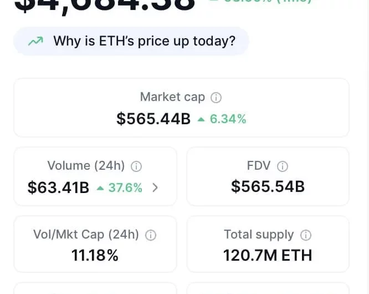This screenshot has width=369, height=294.
Task: Click the Market cap label
Action: pyautogui.click(x=172, y=97)
